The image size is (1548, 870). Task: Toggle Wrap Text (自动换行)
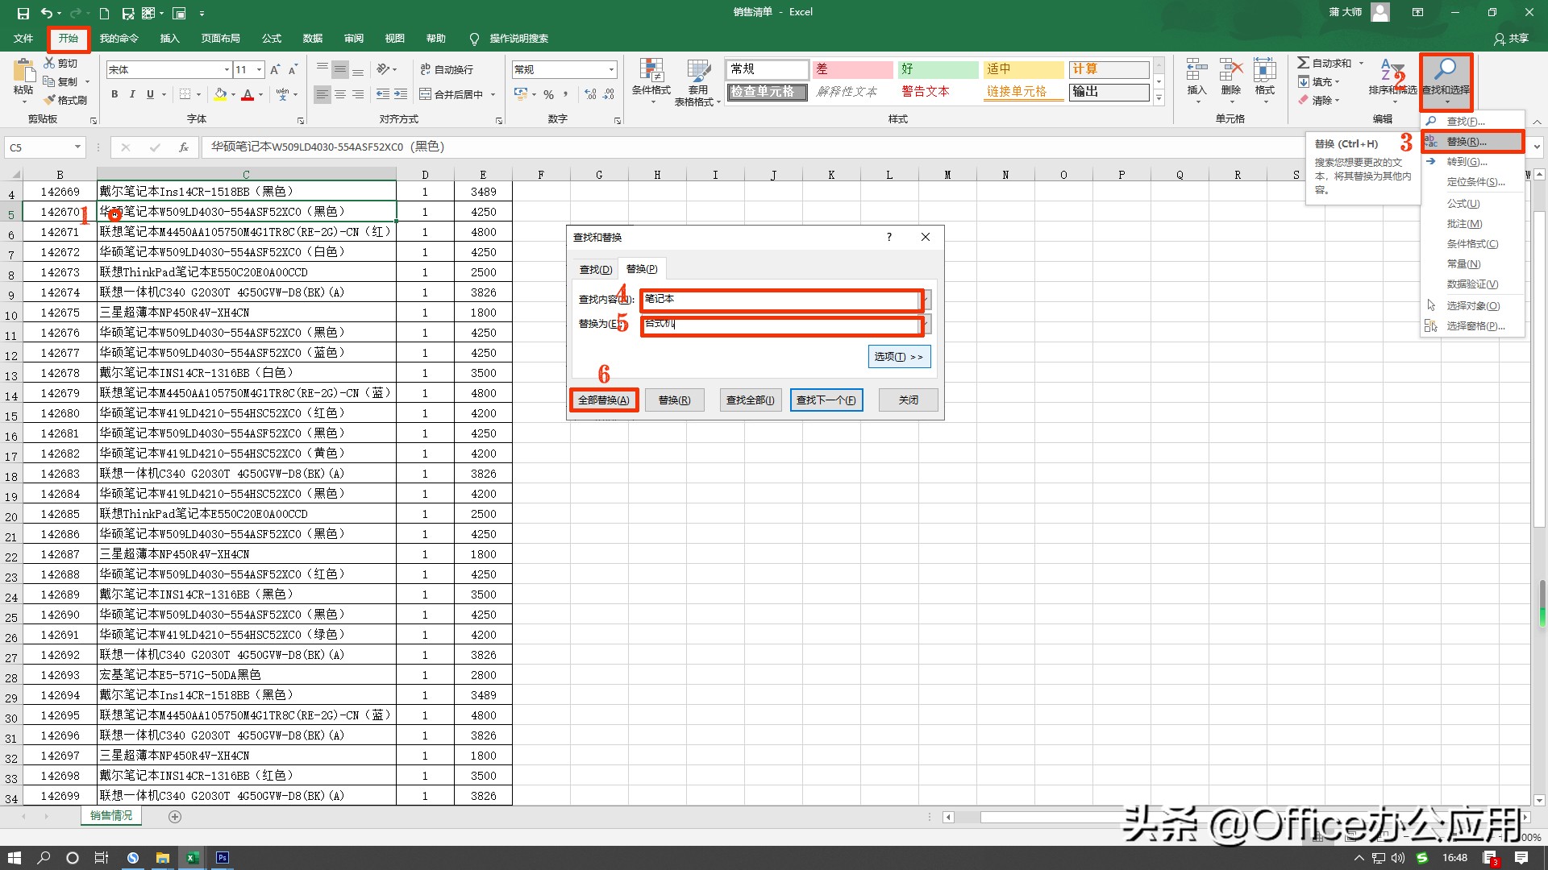[447, 69]
